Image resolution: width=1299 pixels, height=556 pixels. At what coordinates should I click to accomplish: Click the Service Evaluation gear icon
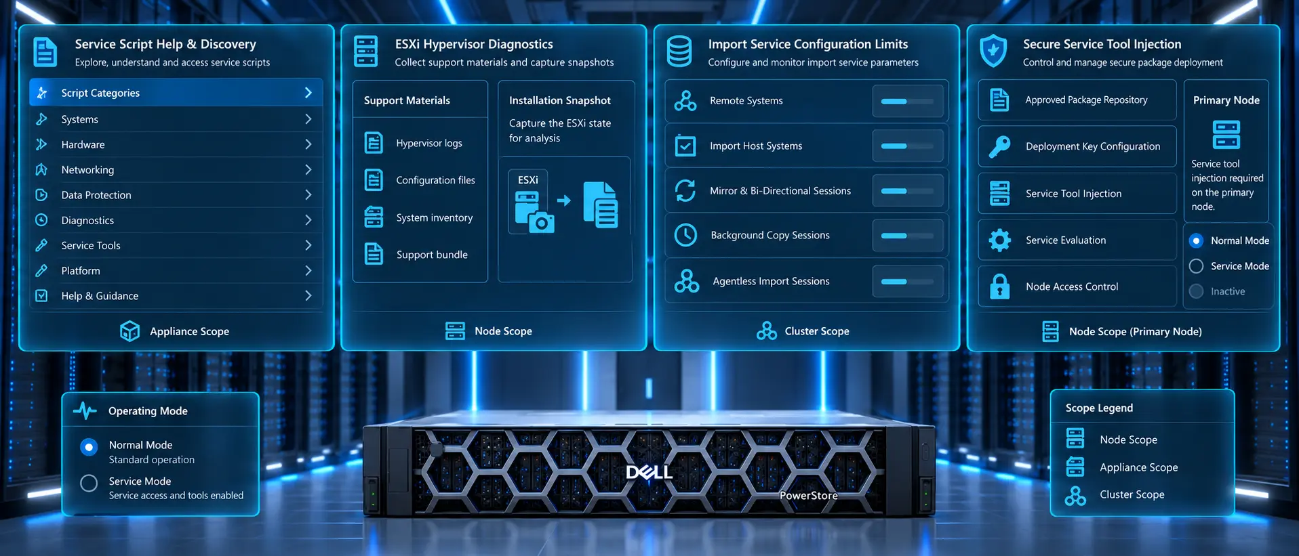pyautogui.click(x=999, y=240)
